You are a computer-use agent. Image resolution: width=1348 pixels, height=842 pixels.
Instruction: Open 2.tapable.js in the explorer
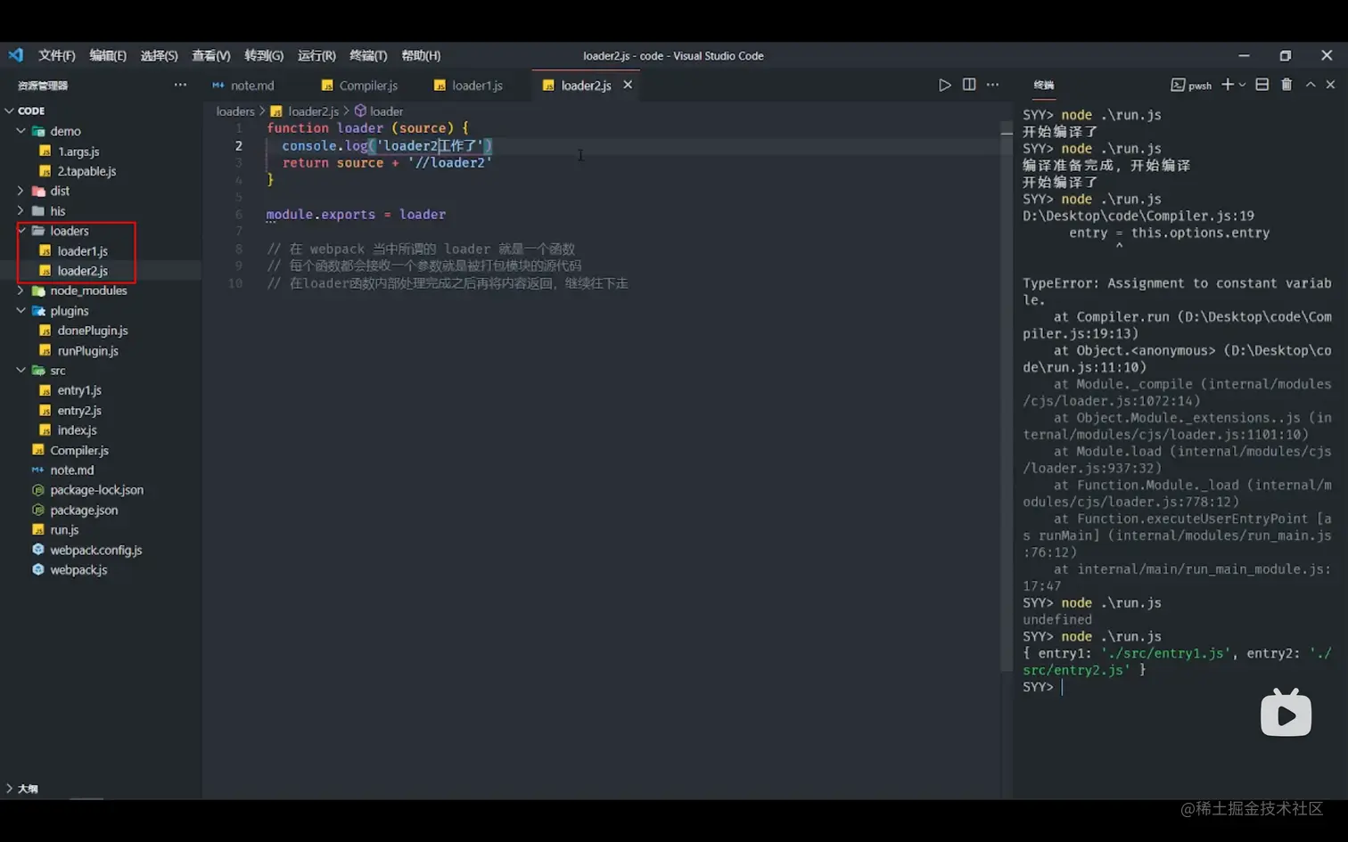point(86,171)
